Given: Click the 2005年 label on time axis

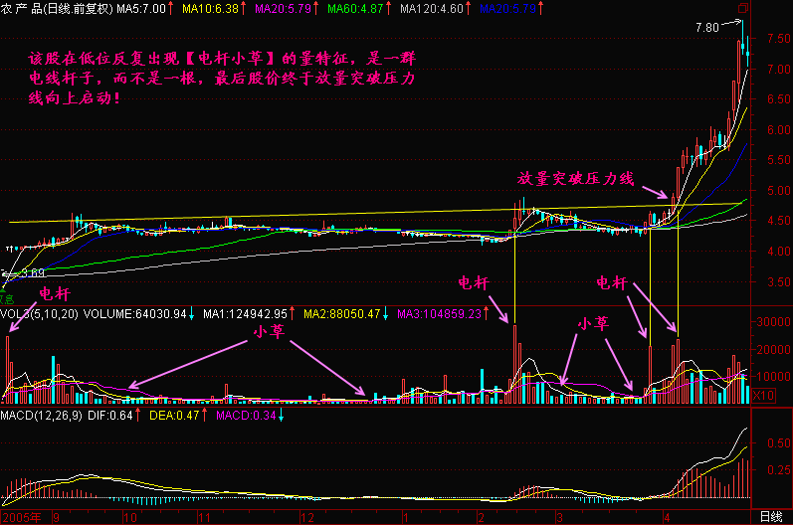Looking at the screenshot, I should click(22, 517).
